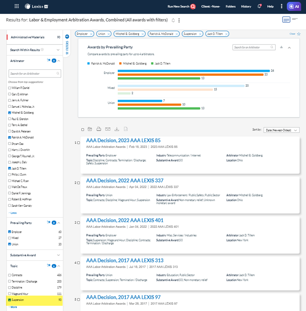Download selected results icon
This screenshot has width=306, height=311.
tap(117, 129)
